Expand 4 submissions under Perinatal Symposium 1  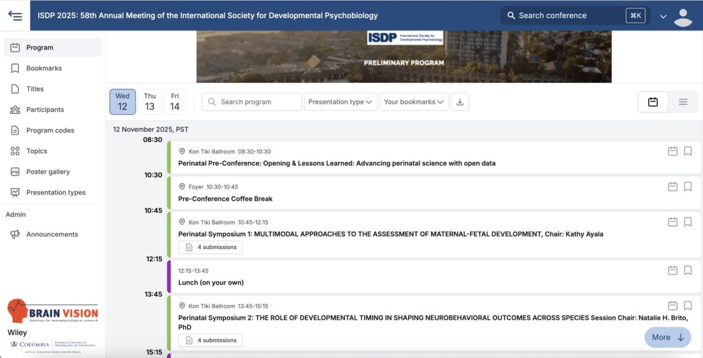pyautogui.click(x=210, y=247)
